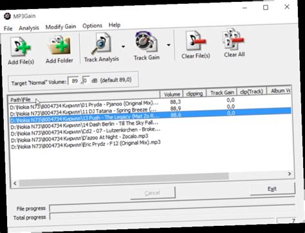The width and height of the screenshot is (305, 233).
Task: Click the Track Gain column header
Action: (x=221, y=92)
